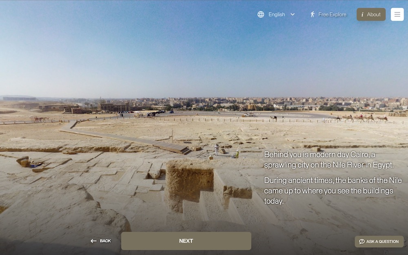408x255 pixels.
Task: Switch to Free Explore mode
Action: coord(328,15)
